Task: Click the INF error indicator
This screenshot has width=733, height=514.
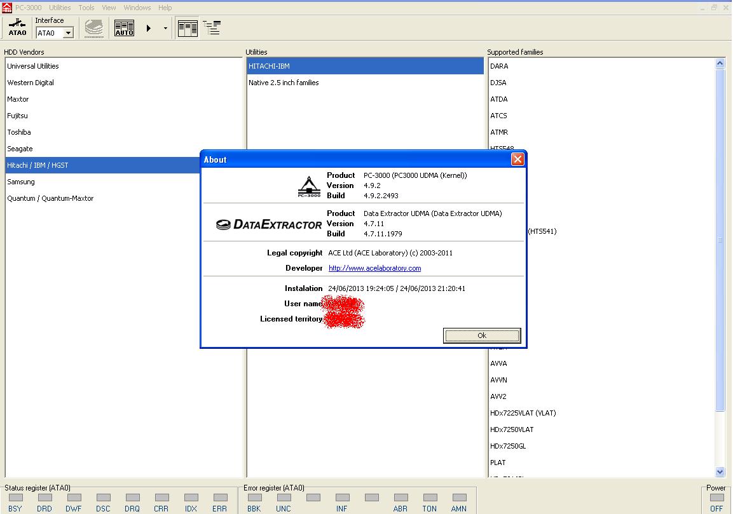Action: (342, 497)
